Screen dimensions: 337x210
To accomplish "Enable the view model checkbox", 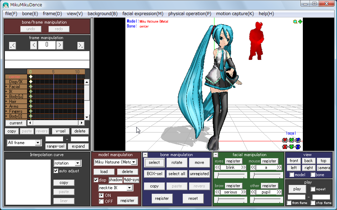I will tap(292, 175).
